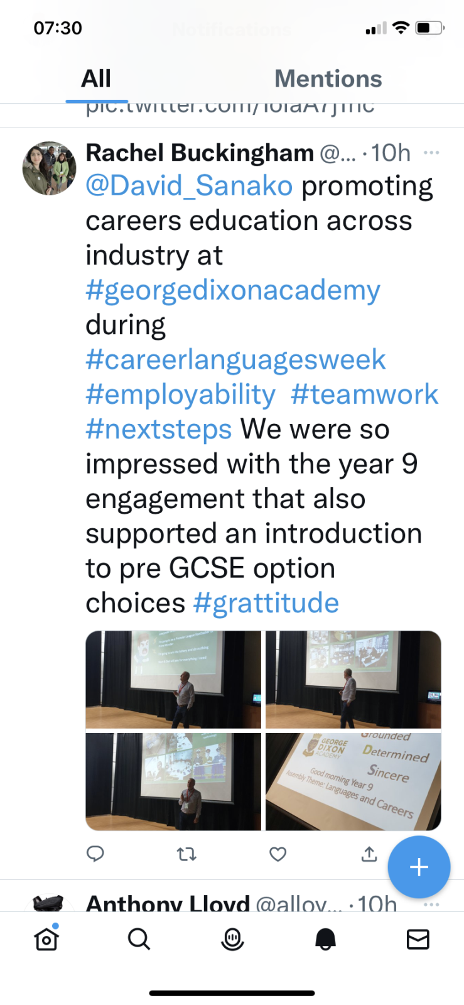
Task: Open the @David_Sanako mention link
Action: coord(189,186)
